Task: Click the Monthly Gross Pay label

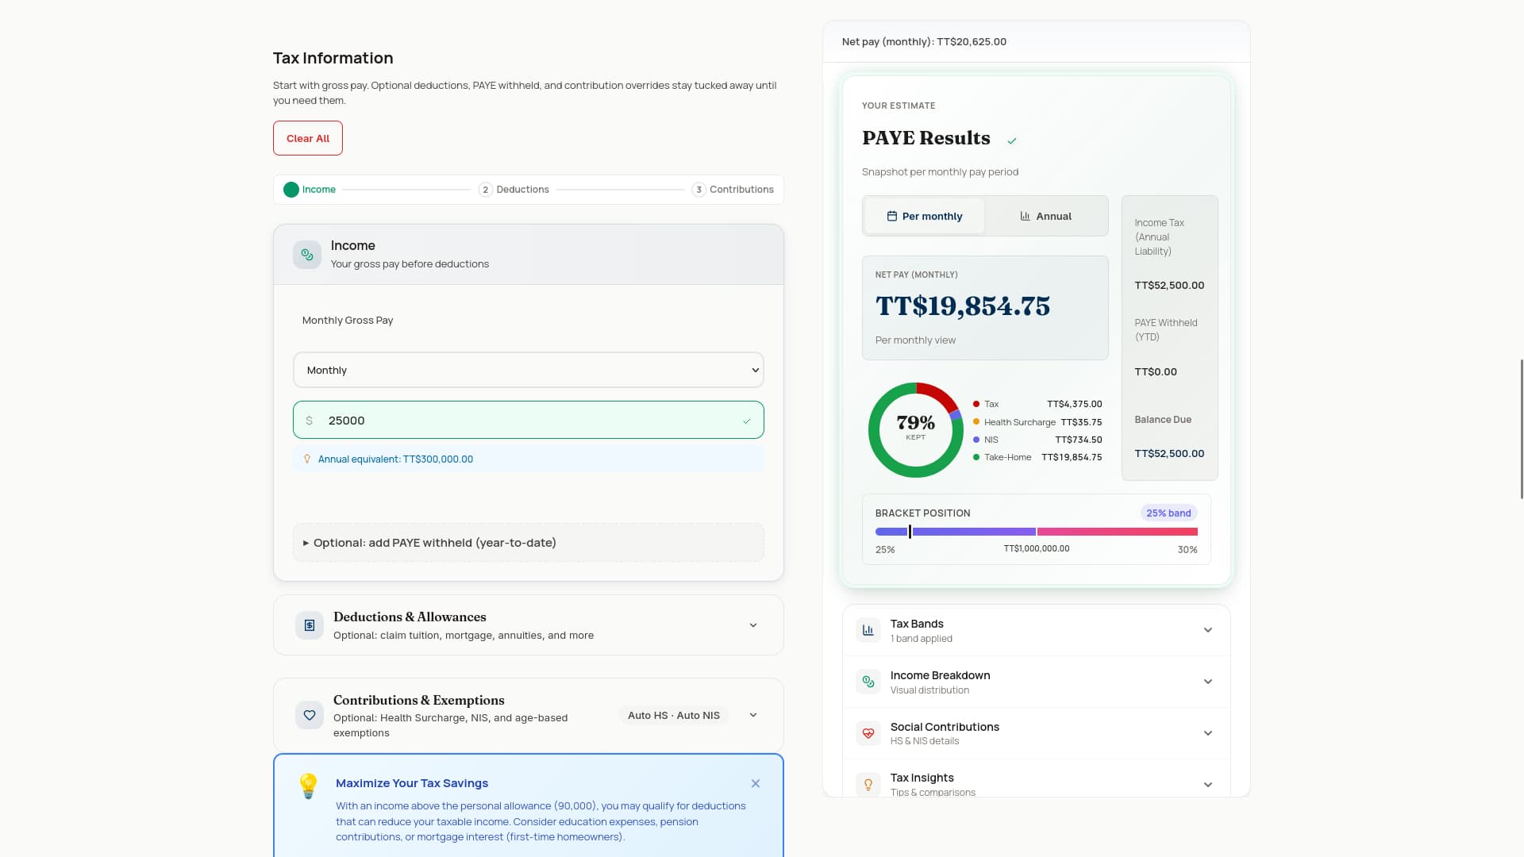Action: (348, 321)
